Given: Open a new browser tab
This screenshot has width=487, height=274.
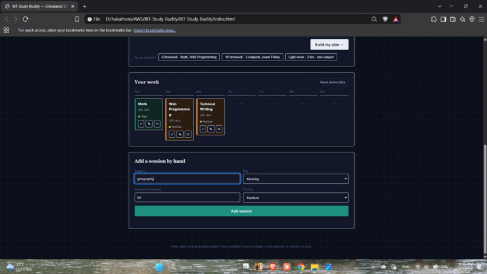Looking at the screenshot, I should [85, 6].
